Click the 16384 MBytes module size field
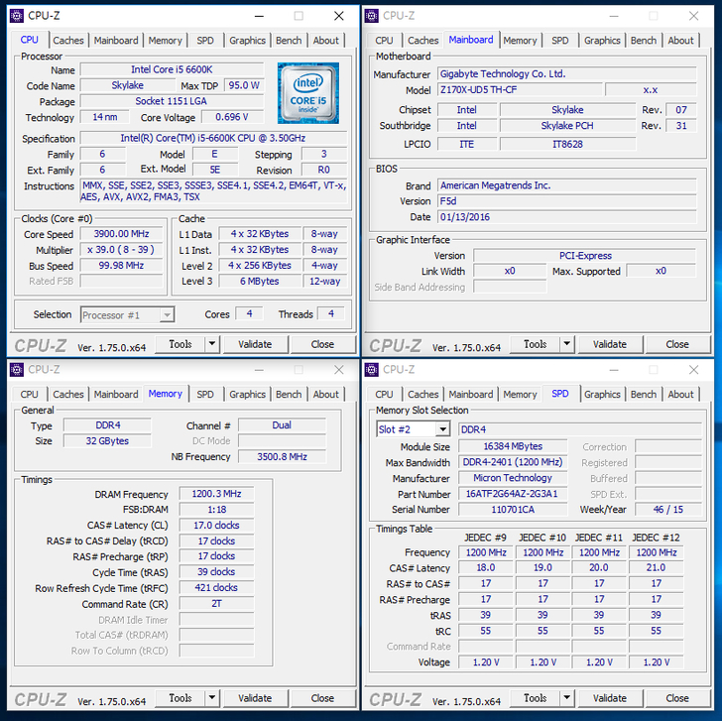Screen dimensions: 722x721 (x=513, y=446)
